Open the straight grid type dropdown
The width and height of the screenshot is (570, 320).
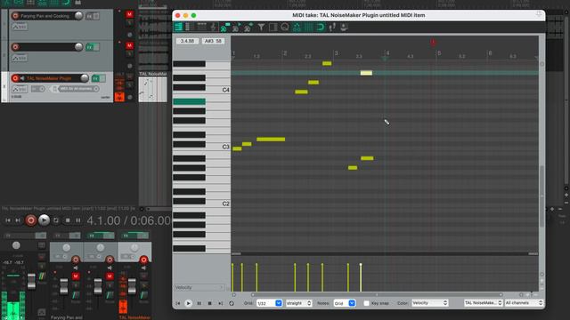pos(298,303)
